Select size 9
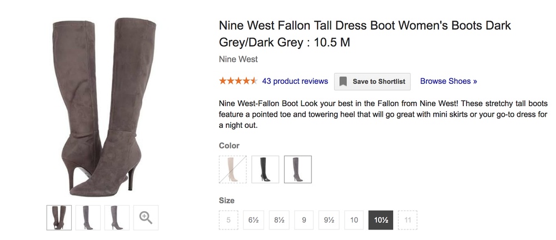This screenshot has width=556, height=240. (x=304, y=220)
